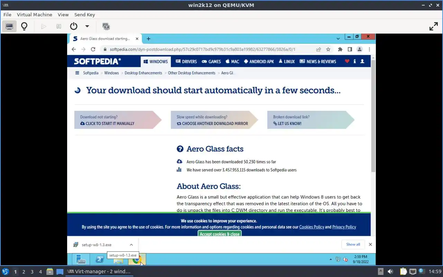Image resolution: width=443 pixels, height=277 pixels.
Task: Select the LINUX category
Action: (287, 62)
